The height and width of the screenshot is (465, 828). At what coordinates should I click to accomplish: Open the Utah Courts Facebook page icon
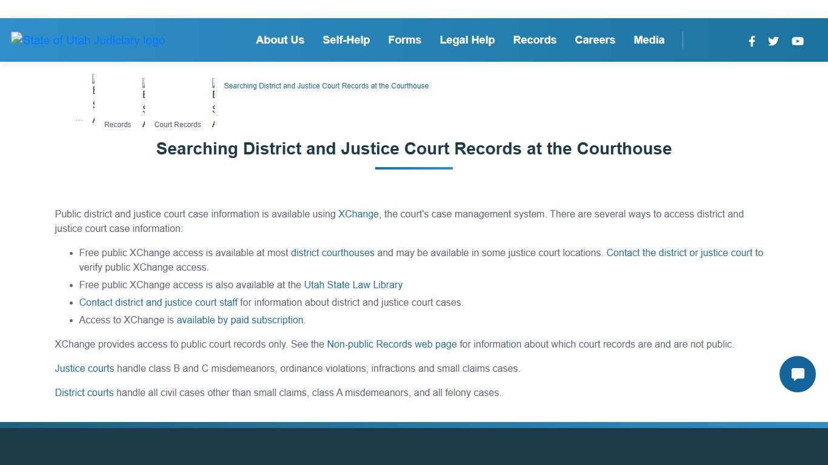tap(752, 41)
